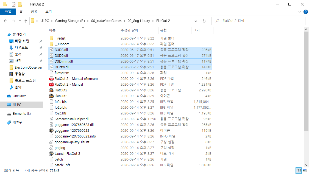Select 즐겨찾기 in navigation pane
Viewport: 309px width, 174px height.
[x=19, y=35]
